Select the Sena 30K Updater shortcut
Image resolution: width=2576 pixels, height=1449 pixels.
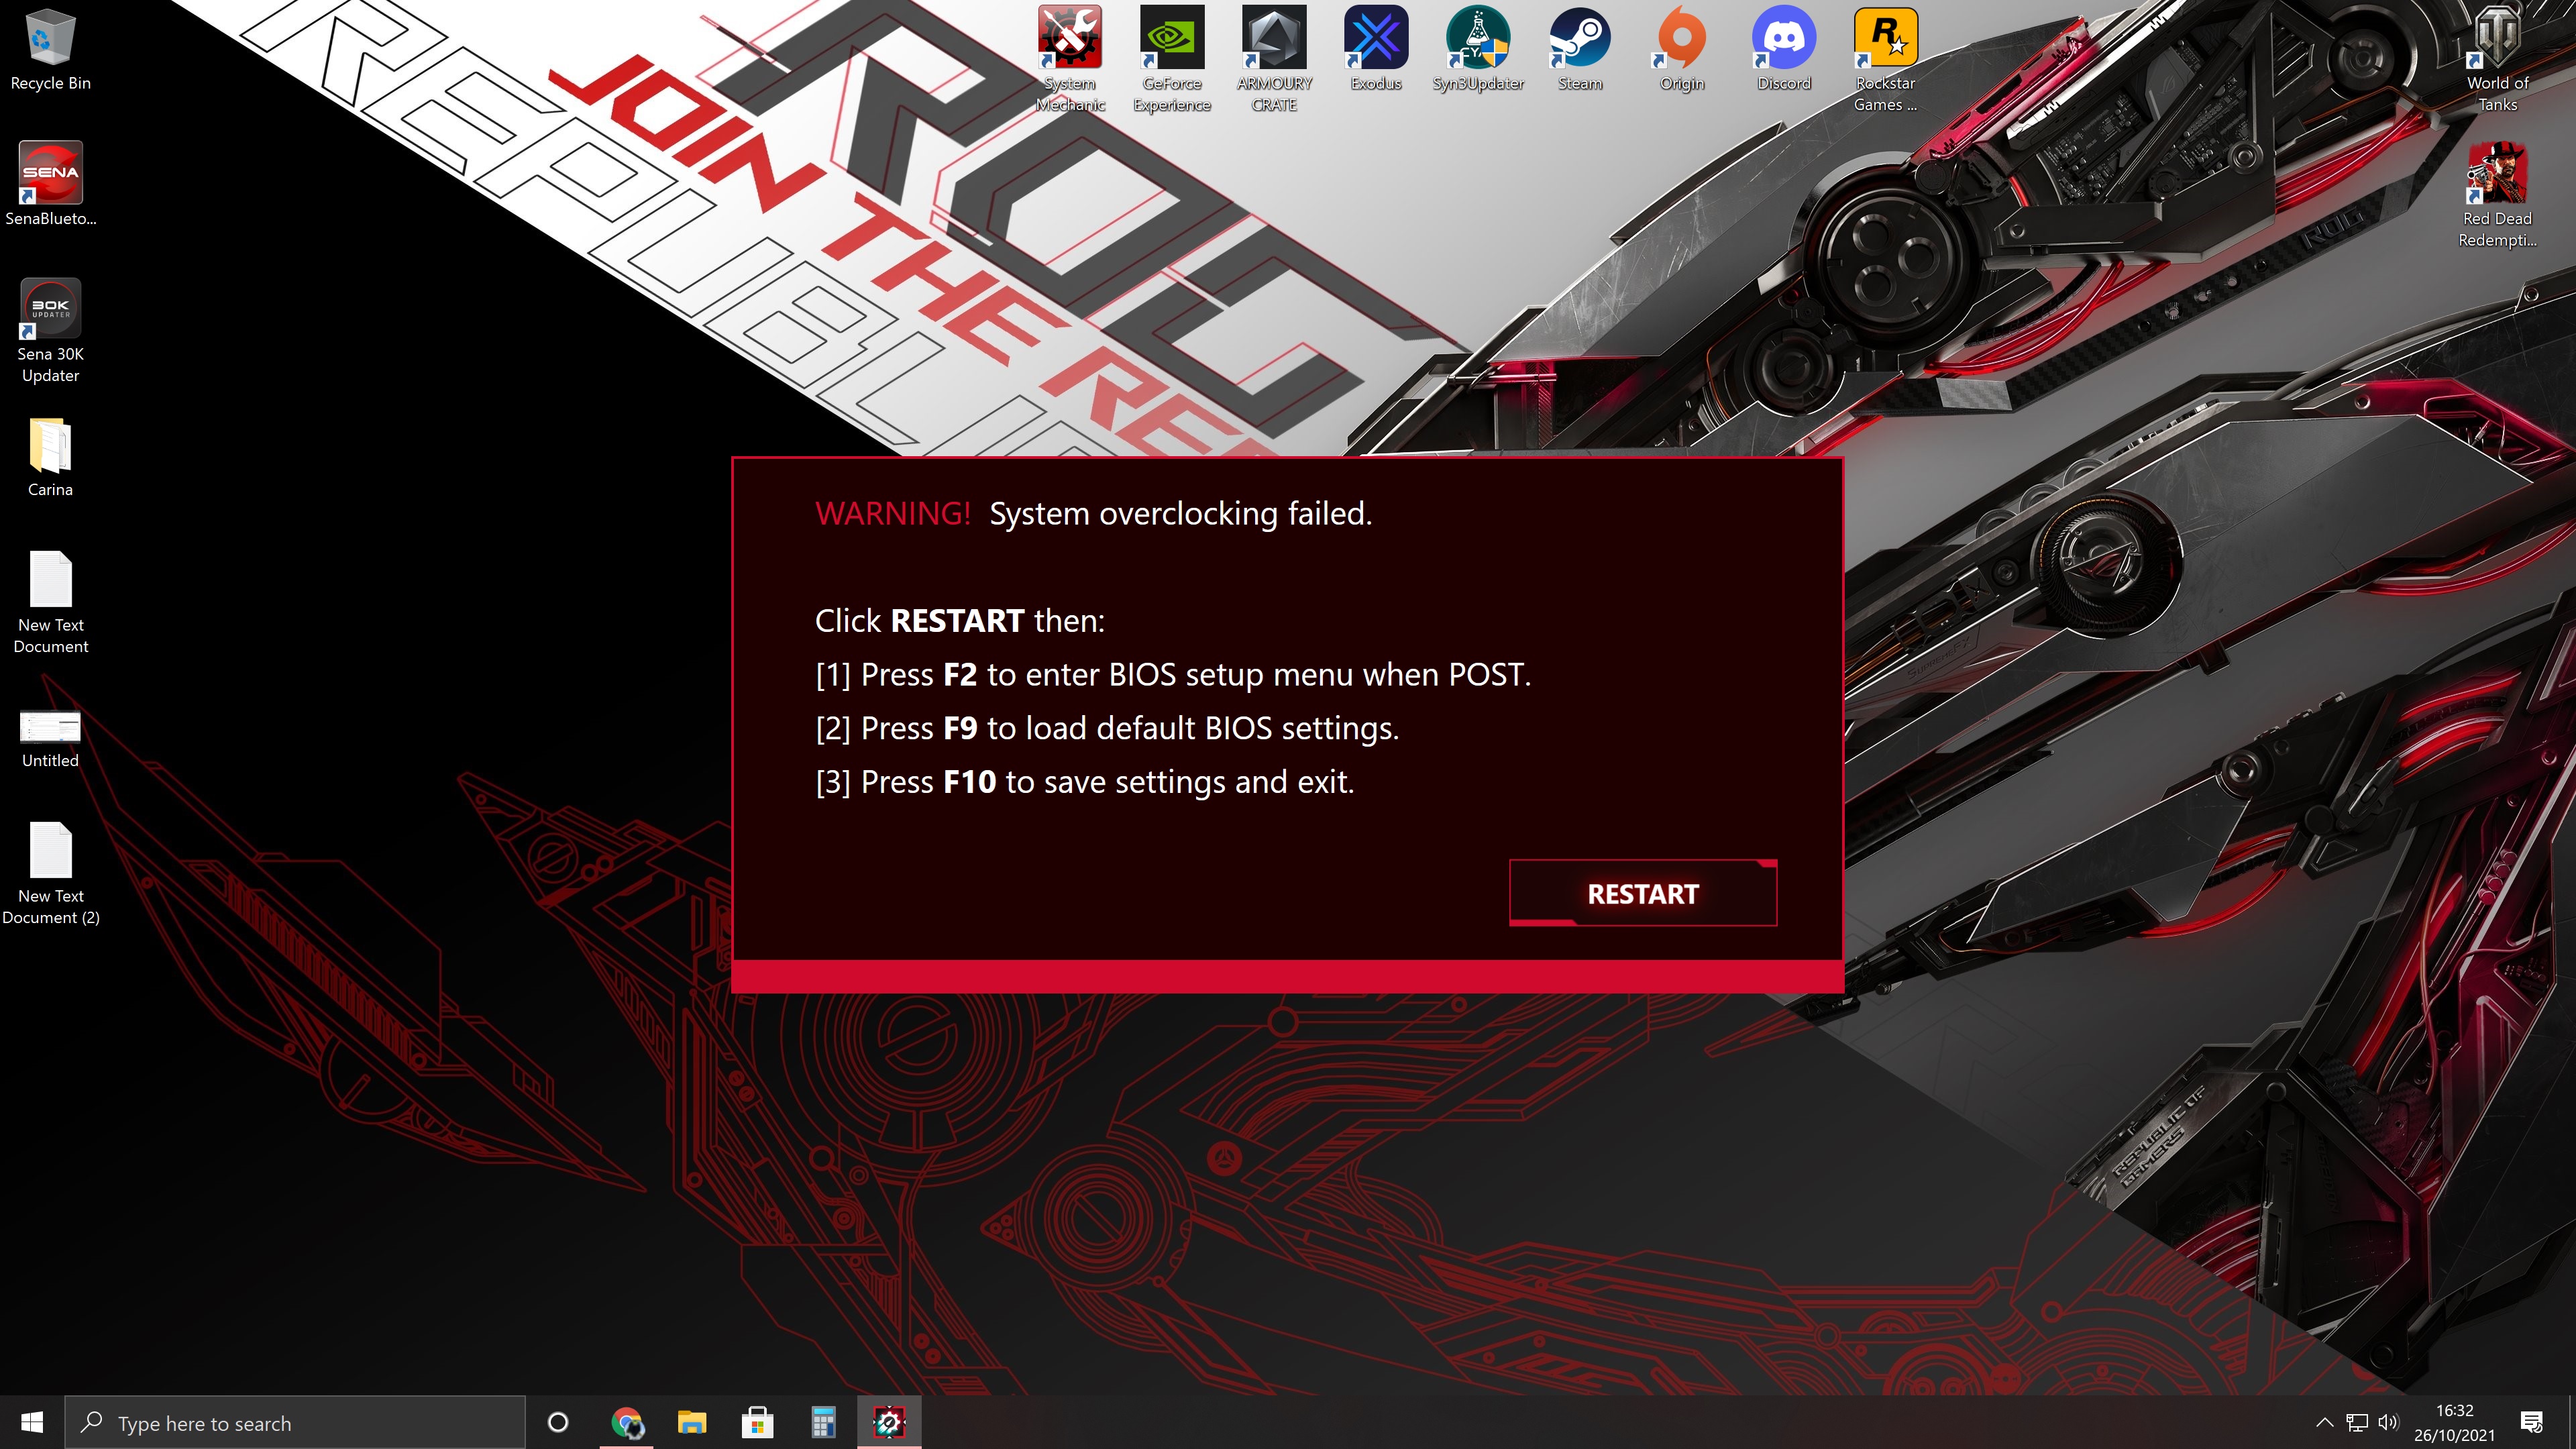pos(50,331)
